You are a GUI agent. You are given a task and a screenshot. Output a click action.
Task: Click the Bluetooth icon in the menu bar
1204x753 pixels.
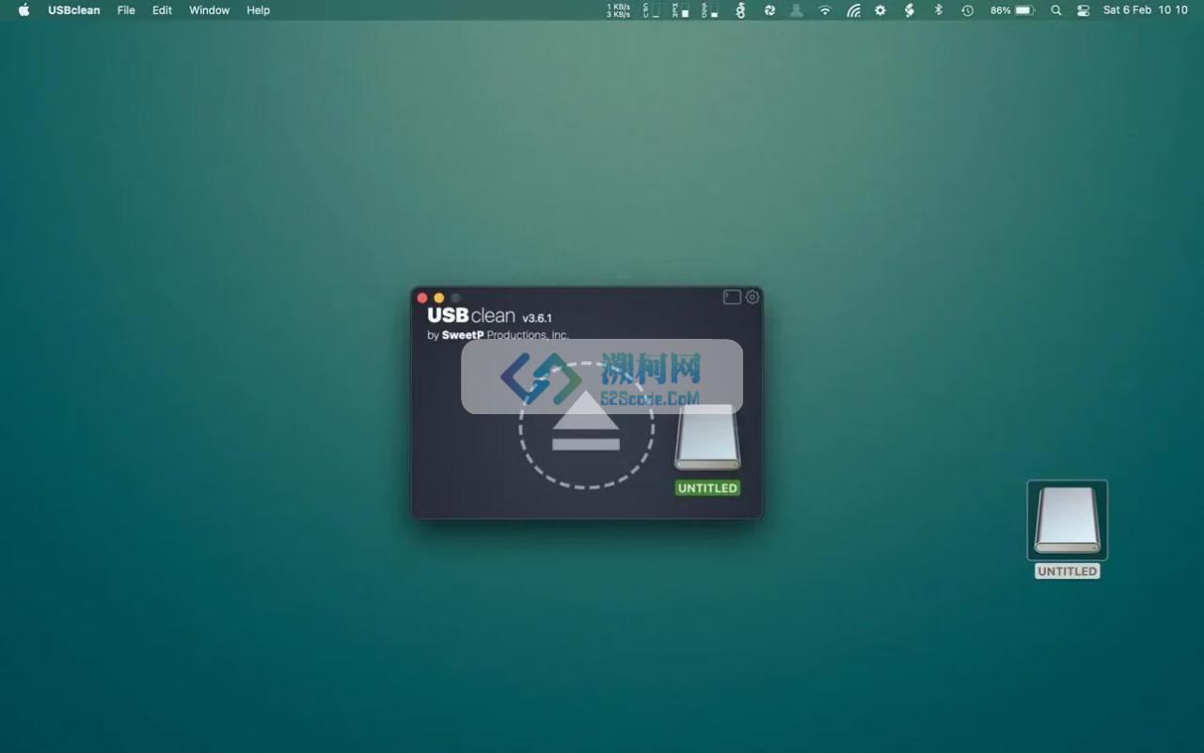[x=938, y=10]
